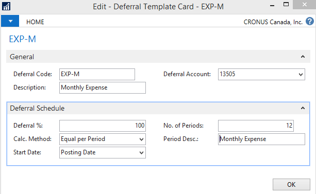The image size is (316, 194).
Task: Click the Calc. Method label
Action: pos(32,139)
